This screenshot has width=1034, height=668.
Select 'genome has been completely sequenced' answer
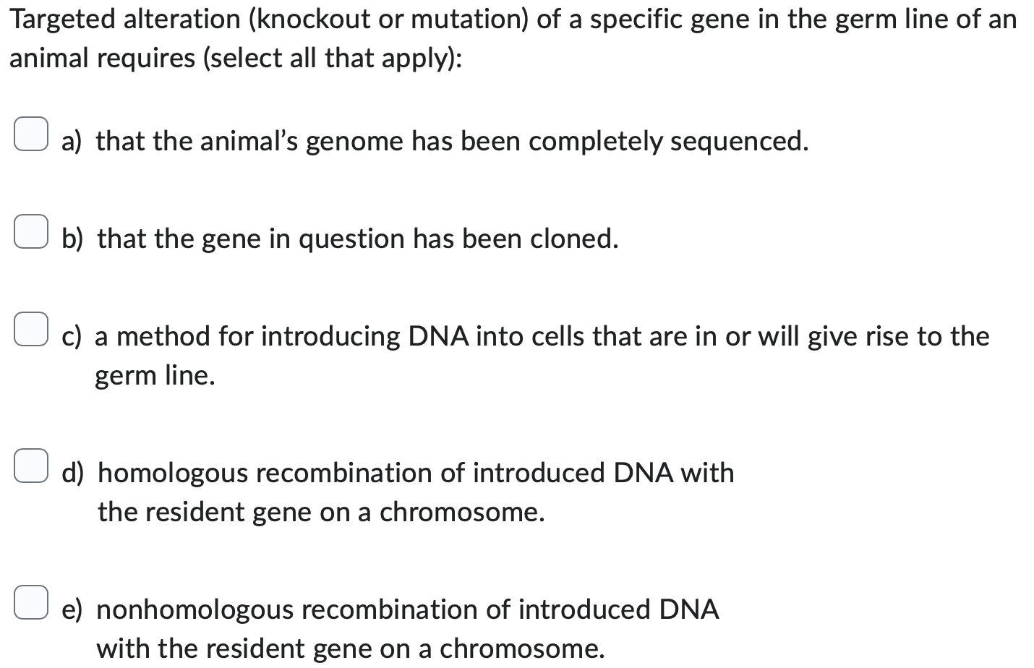[31, 134]
